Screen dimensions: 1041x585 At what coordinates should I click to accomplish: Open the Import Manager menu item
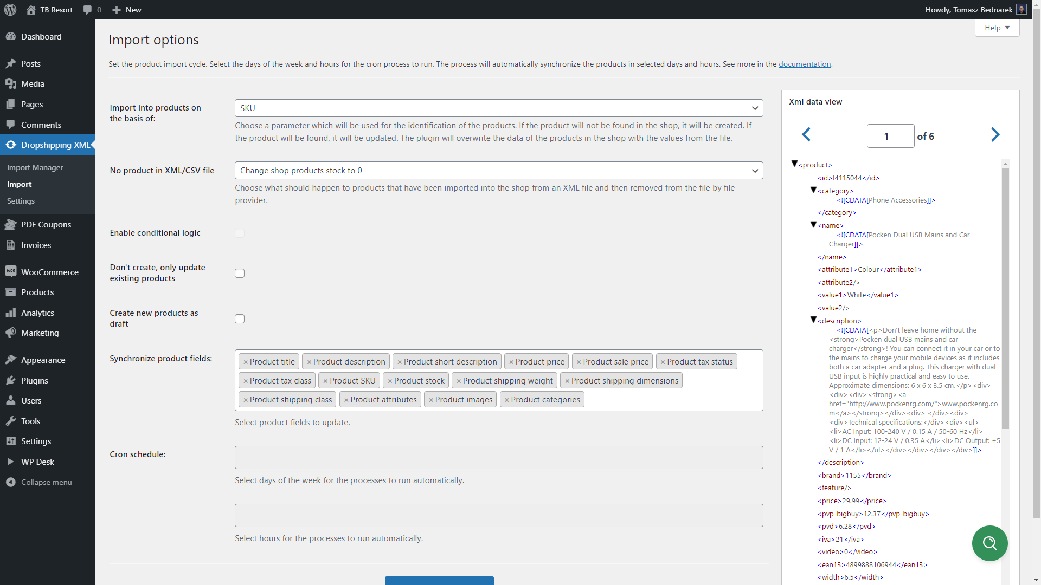[35, 167]
